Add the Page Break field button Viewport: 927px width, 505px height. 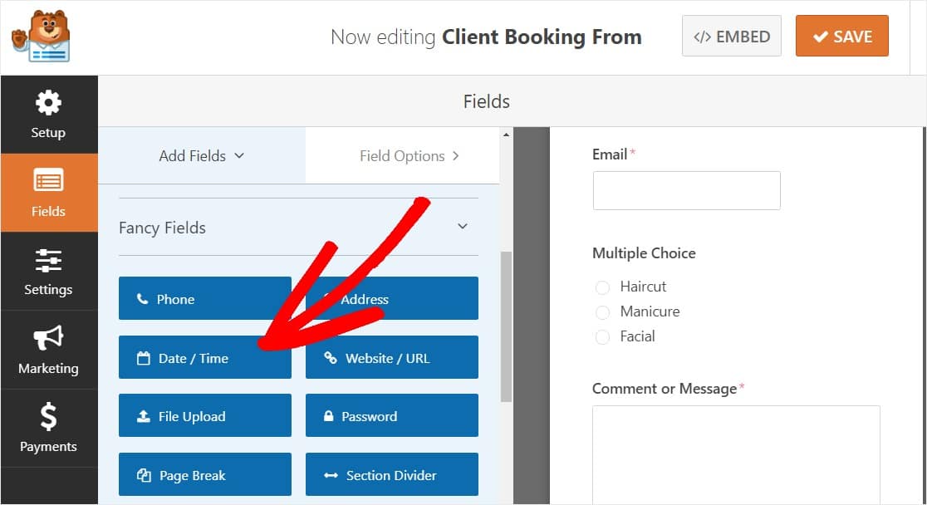click(205, 474)
